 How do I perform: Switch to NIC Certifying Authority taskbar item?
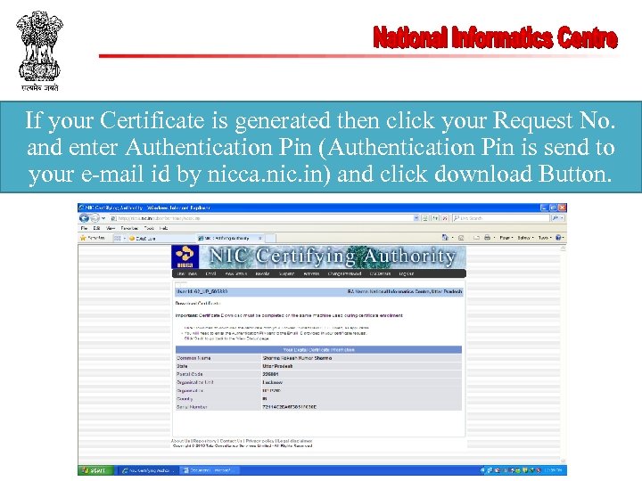(148, 470)
